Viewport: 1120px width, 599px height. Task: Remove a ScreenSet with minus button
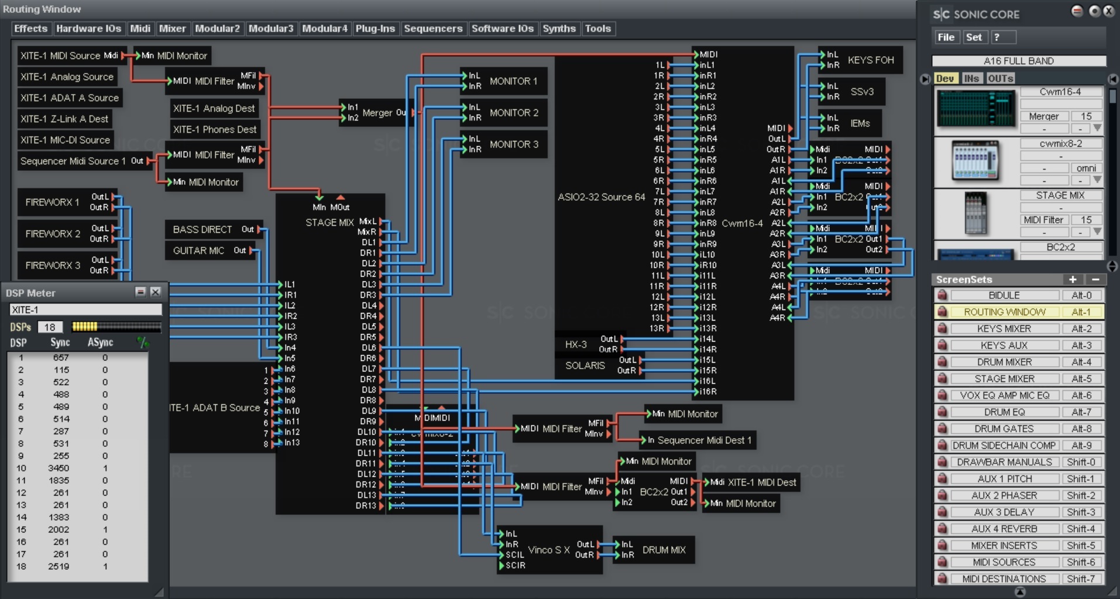(1095, 280)
